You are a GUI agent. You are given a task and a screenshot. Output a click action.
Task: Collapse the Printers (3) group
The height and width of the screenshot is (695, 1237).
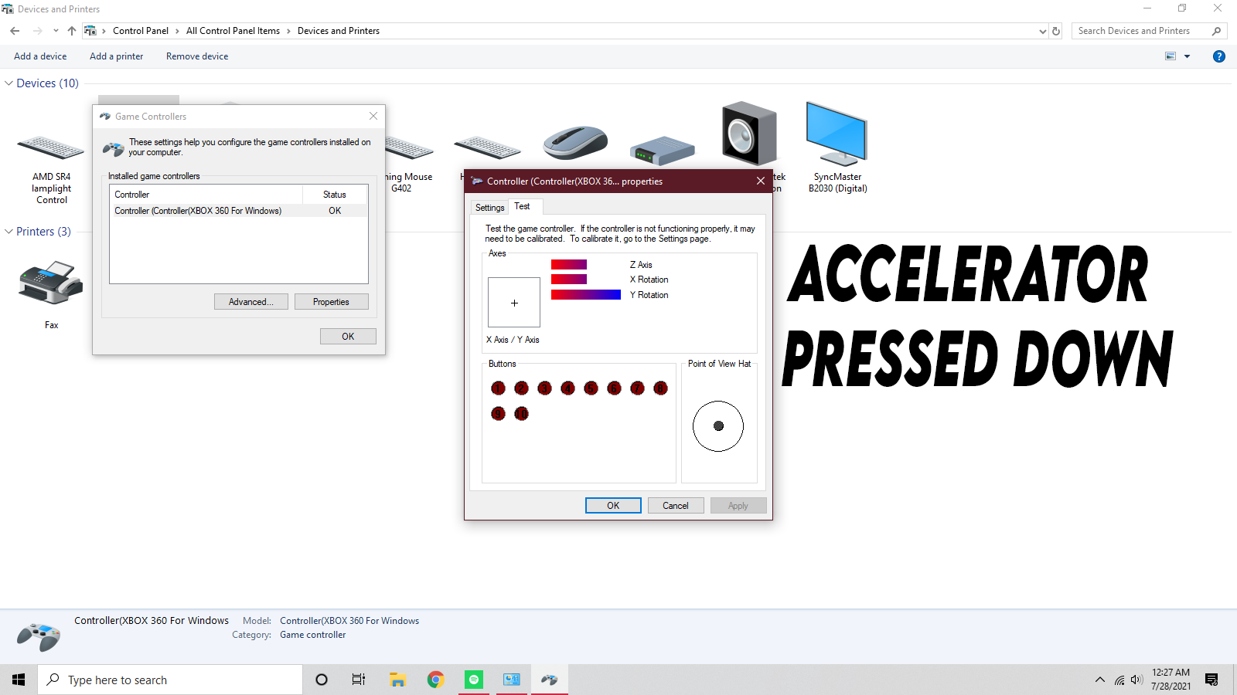click(x=9, y=232)
